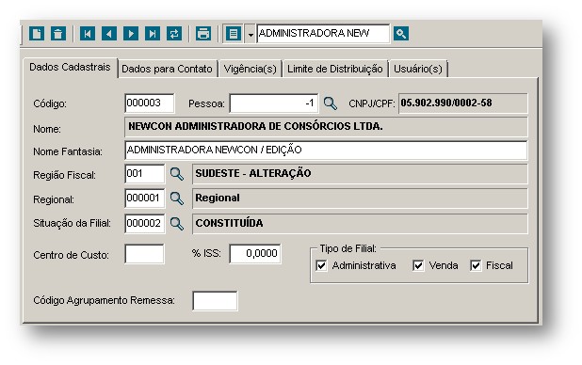Click the SUDESTE - ALTERAÇÃO description field

[x=360, y=174]
